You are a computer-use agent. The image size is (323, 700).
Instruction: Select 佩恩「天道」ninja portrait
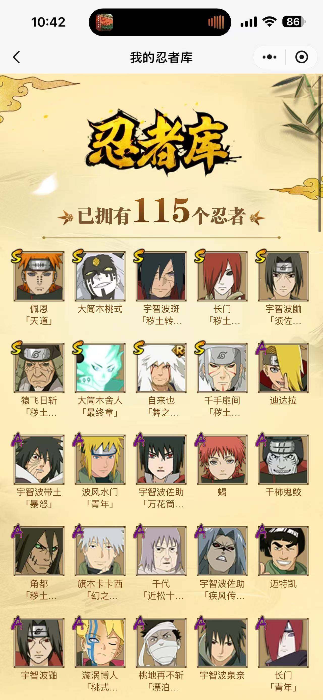(39, 276)
